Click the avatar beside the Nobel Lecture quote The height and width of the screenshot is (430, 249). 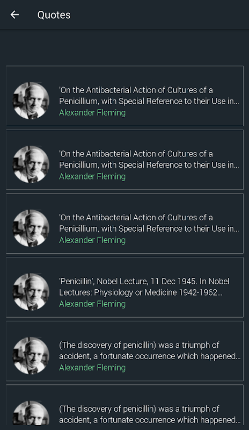click(x=31, y=292)
